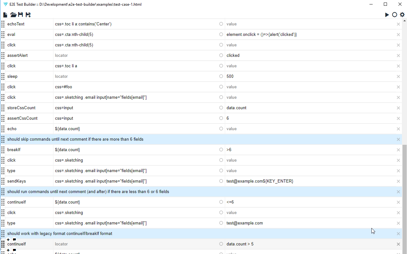Remove the sleep 500 row
Viewport: 407px width, 254px height.
click(x=398, y=77)
